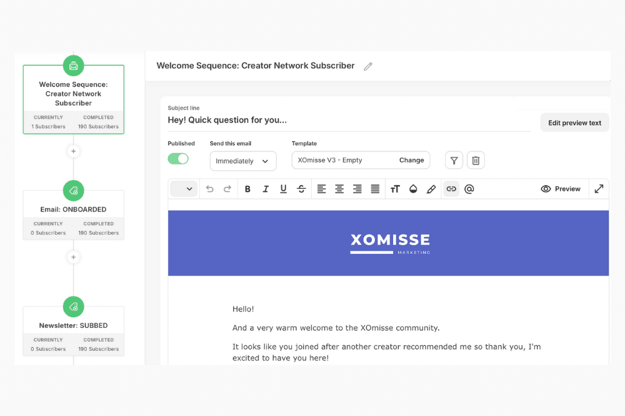625x416 pixels.
Task: Add a step after Email: ONBOARDED node
Action: pos(73,257)
